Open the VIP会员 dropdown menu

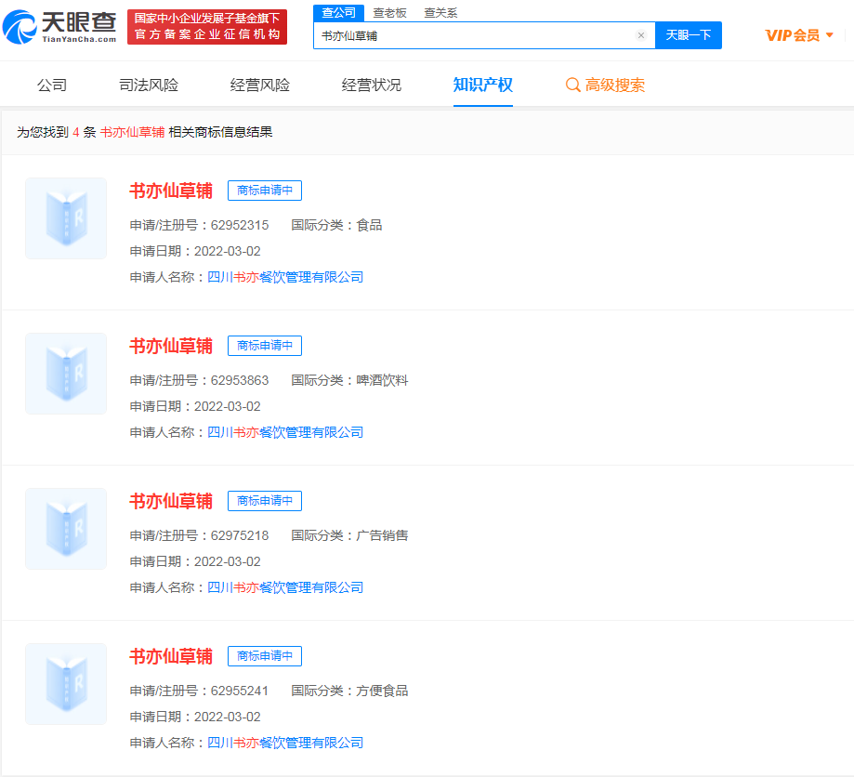[x=799, y=35]
